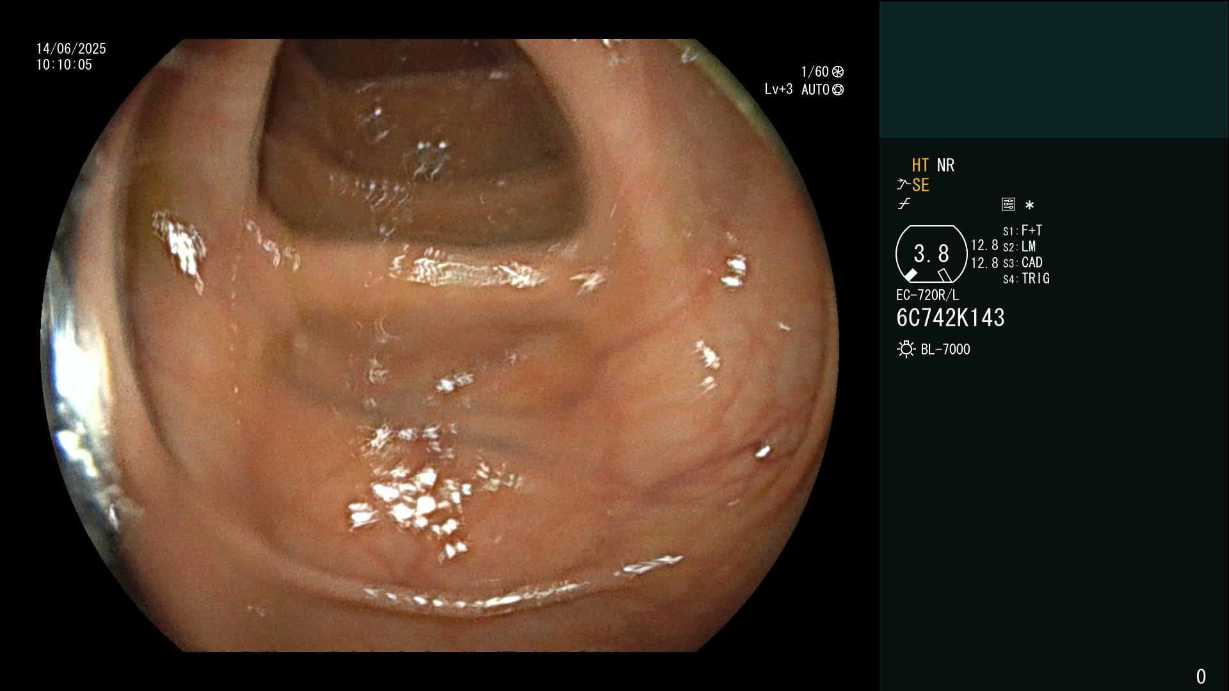The width and height of the screenshot is (1229, 691).
Task: Select switch assignment S3: CAD
Action: coord(1023,262)
